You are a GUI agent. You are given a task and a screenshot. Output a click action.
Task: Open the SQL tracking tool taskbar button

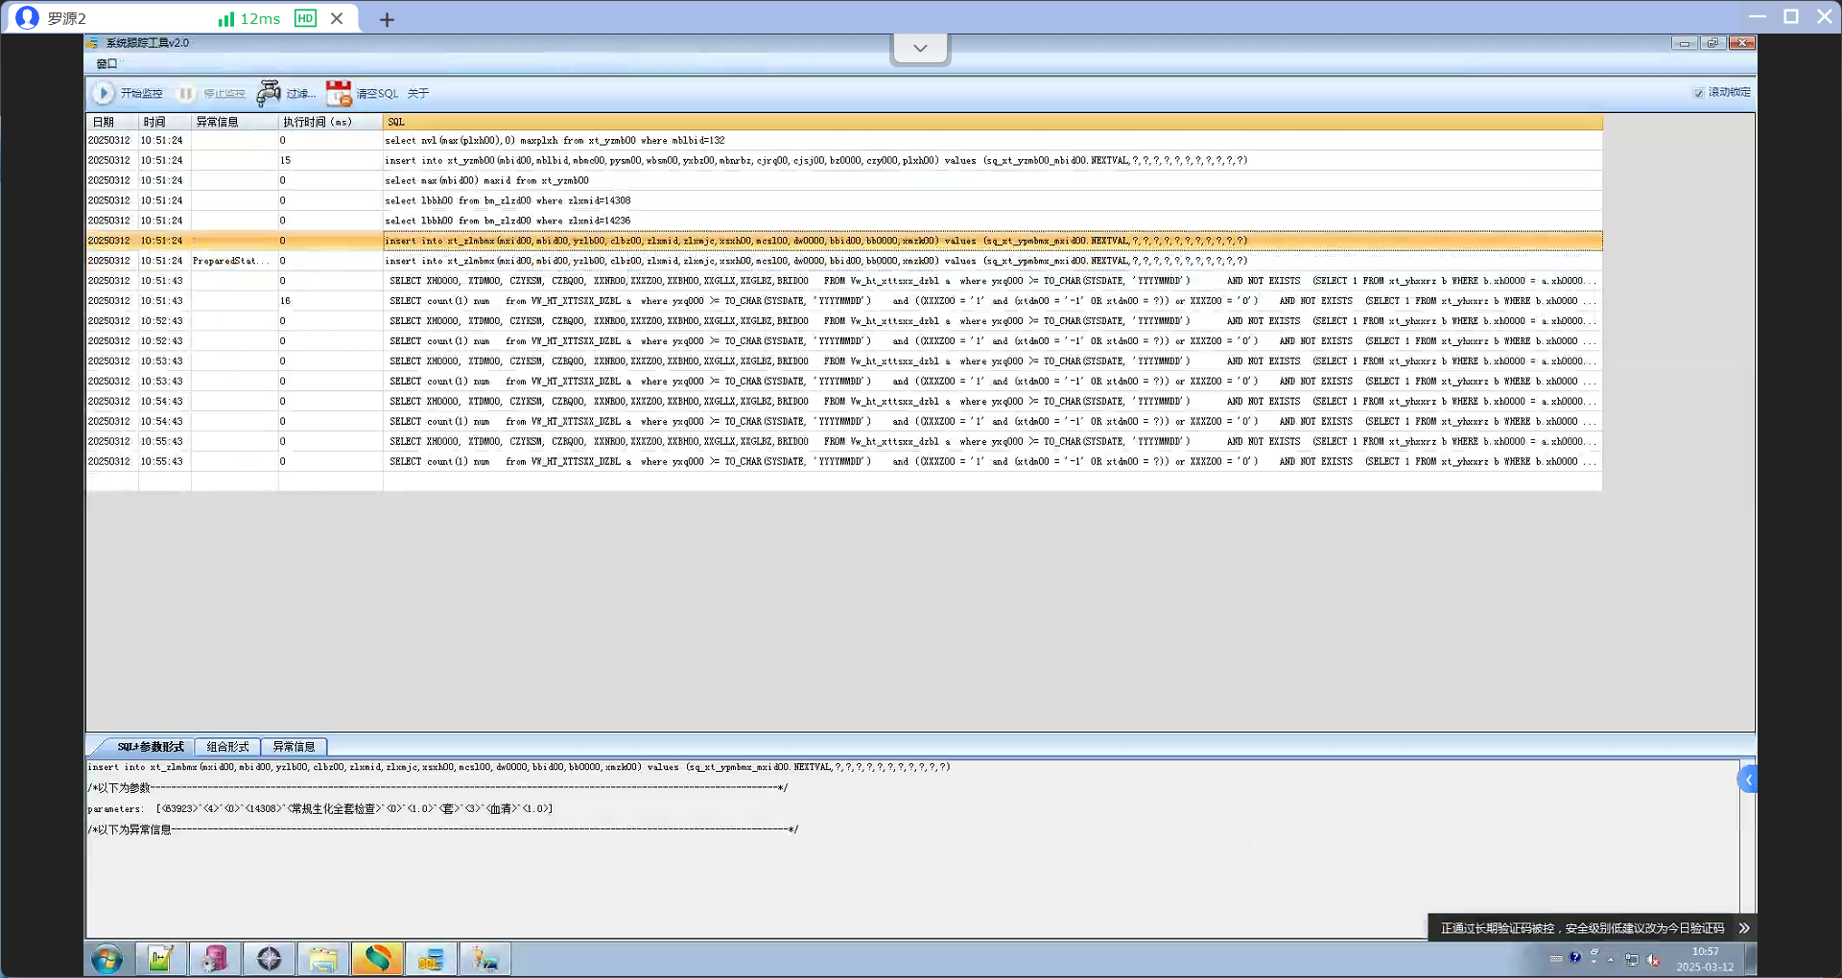point(431,959)
